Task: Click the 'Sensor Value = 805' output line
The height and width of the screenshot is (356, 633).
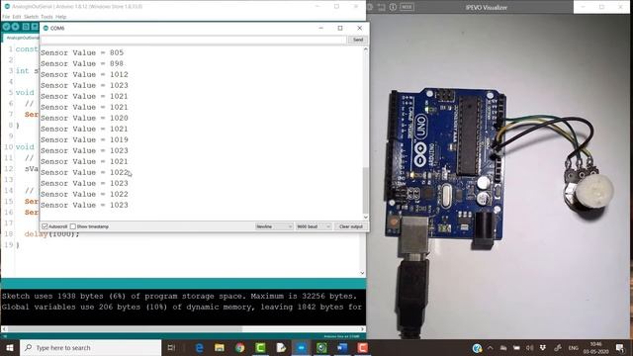Action: click(82, 52)
